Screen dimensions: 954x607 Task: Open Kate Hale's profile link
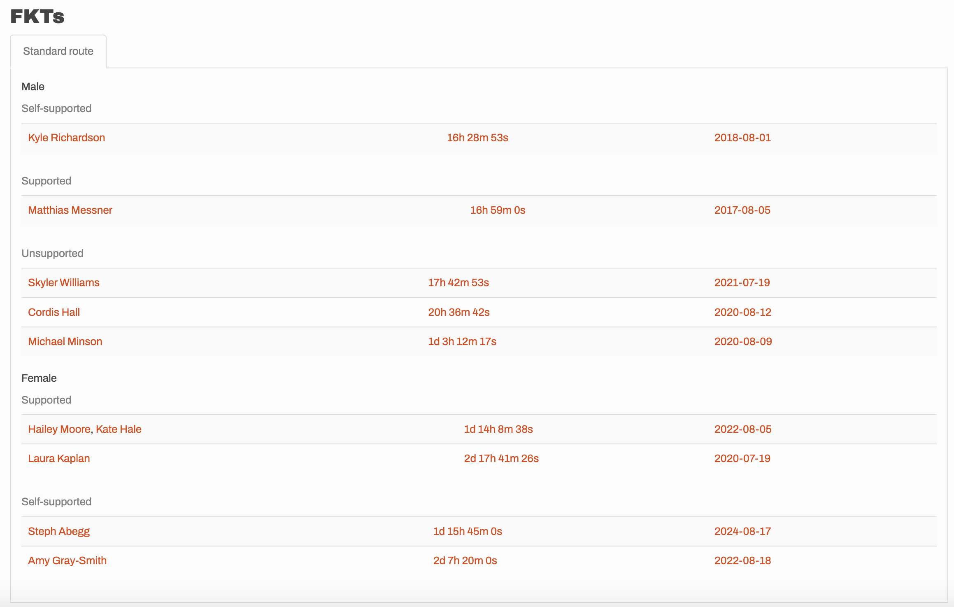pyautogui.click(x=119, y=429)
